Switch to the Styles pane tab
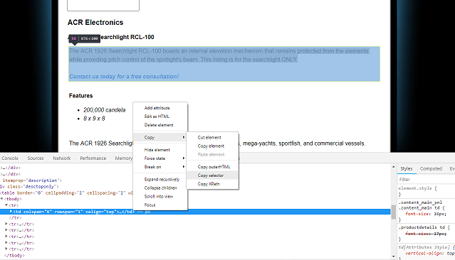The image size is (455, 260). point(407,168)
